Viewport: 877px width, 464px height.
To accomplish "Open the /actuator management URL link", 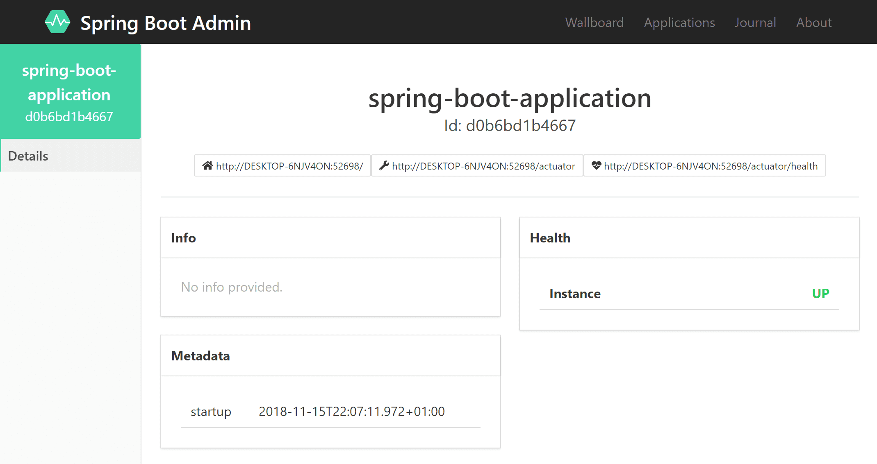I will click(x=483, y=166).
